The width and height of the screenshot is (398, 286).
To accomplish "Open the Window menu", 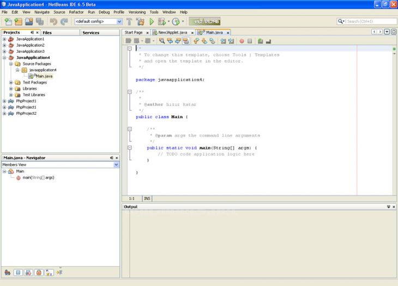I will (169, 12).
